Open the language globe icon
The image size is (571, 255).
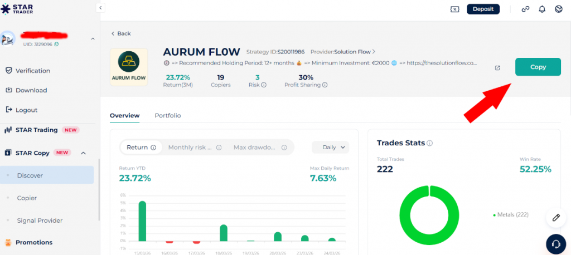[559, 9]
